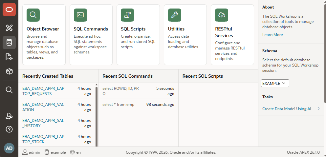This screenshot has width=326, height=157.
Task: Click the Oracle copyright footer text
Action: coord(171,152)
